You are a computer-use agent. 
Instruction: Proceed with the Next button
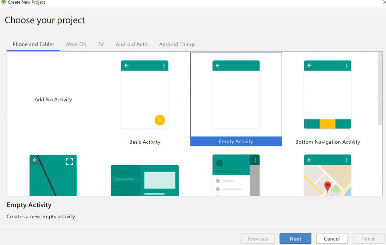pos(296,239)
